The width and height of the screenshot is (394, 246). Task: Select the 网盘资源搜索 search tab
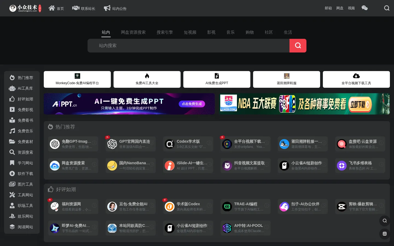tap(133, 32)
